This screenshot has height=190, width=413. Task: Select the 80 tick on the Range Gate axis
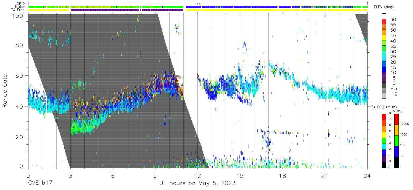coord(19,45)
